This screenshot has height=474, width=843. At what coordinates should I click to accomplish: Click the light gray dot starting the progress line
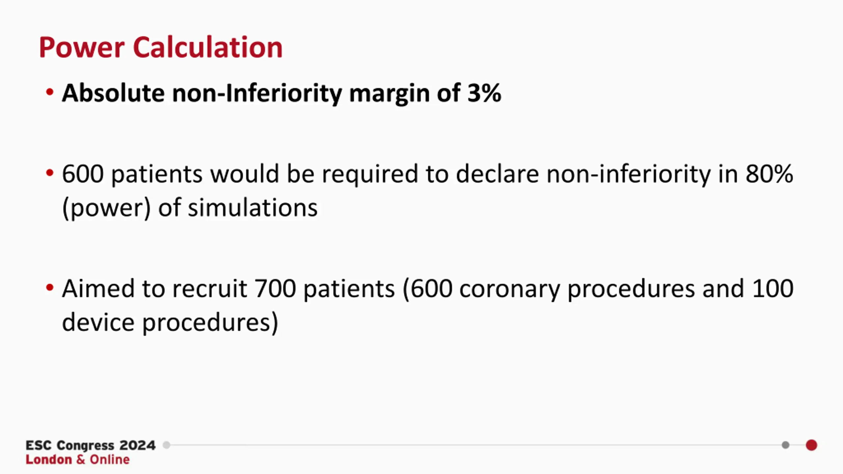(x=167, y=445)
